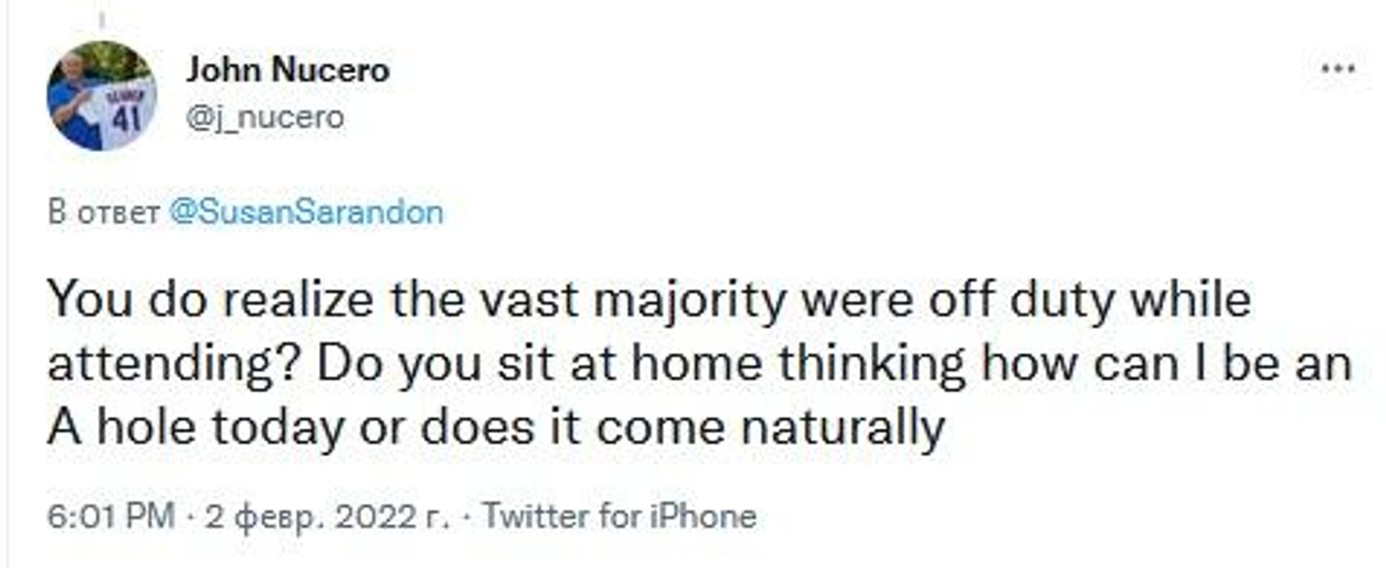Open the @SusanSarandon mention link
The height and width of the screenshot is (568, 1386).
pyautogui.click(x=306, y=213)
